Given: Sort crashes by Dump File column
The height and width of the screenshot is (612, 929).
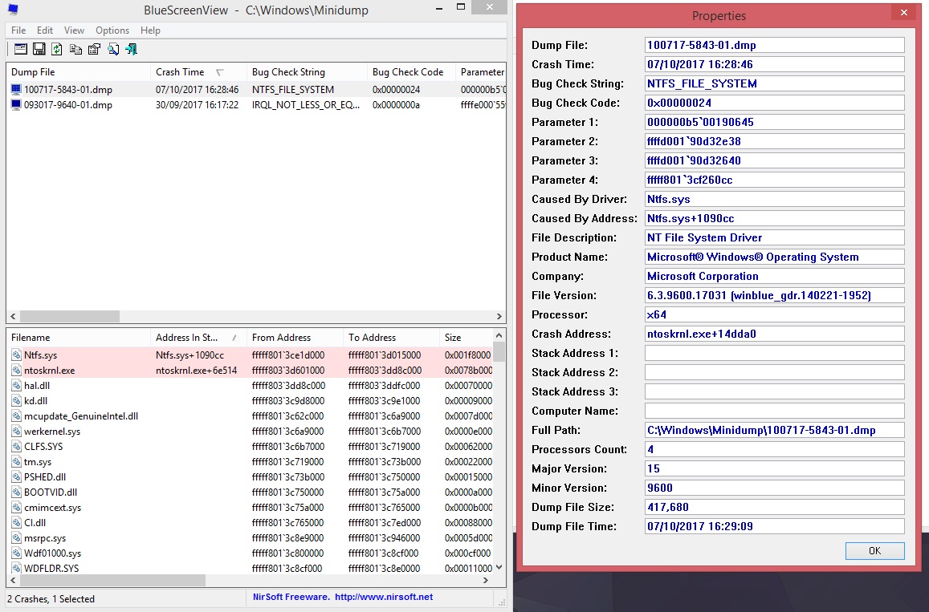Looking at the screenshot, I should tap(79, 72).
